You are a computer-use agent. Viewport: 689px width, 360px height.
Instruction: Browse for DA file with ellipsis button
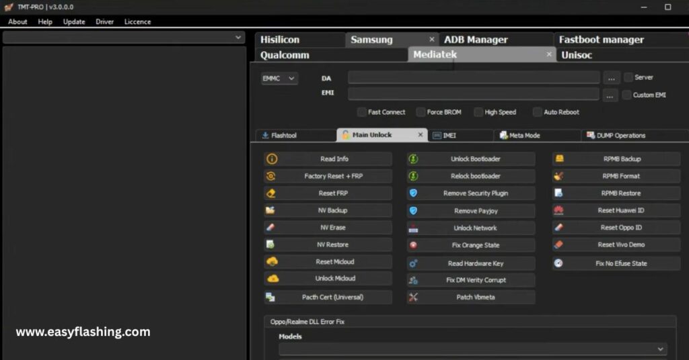tap(611, 78)
